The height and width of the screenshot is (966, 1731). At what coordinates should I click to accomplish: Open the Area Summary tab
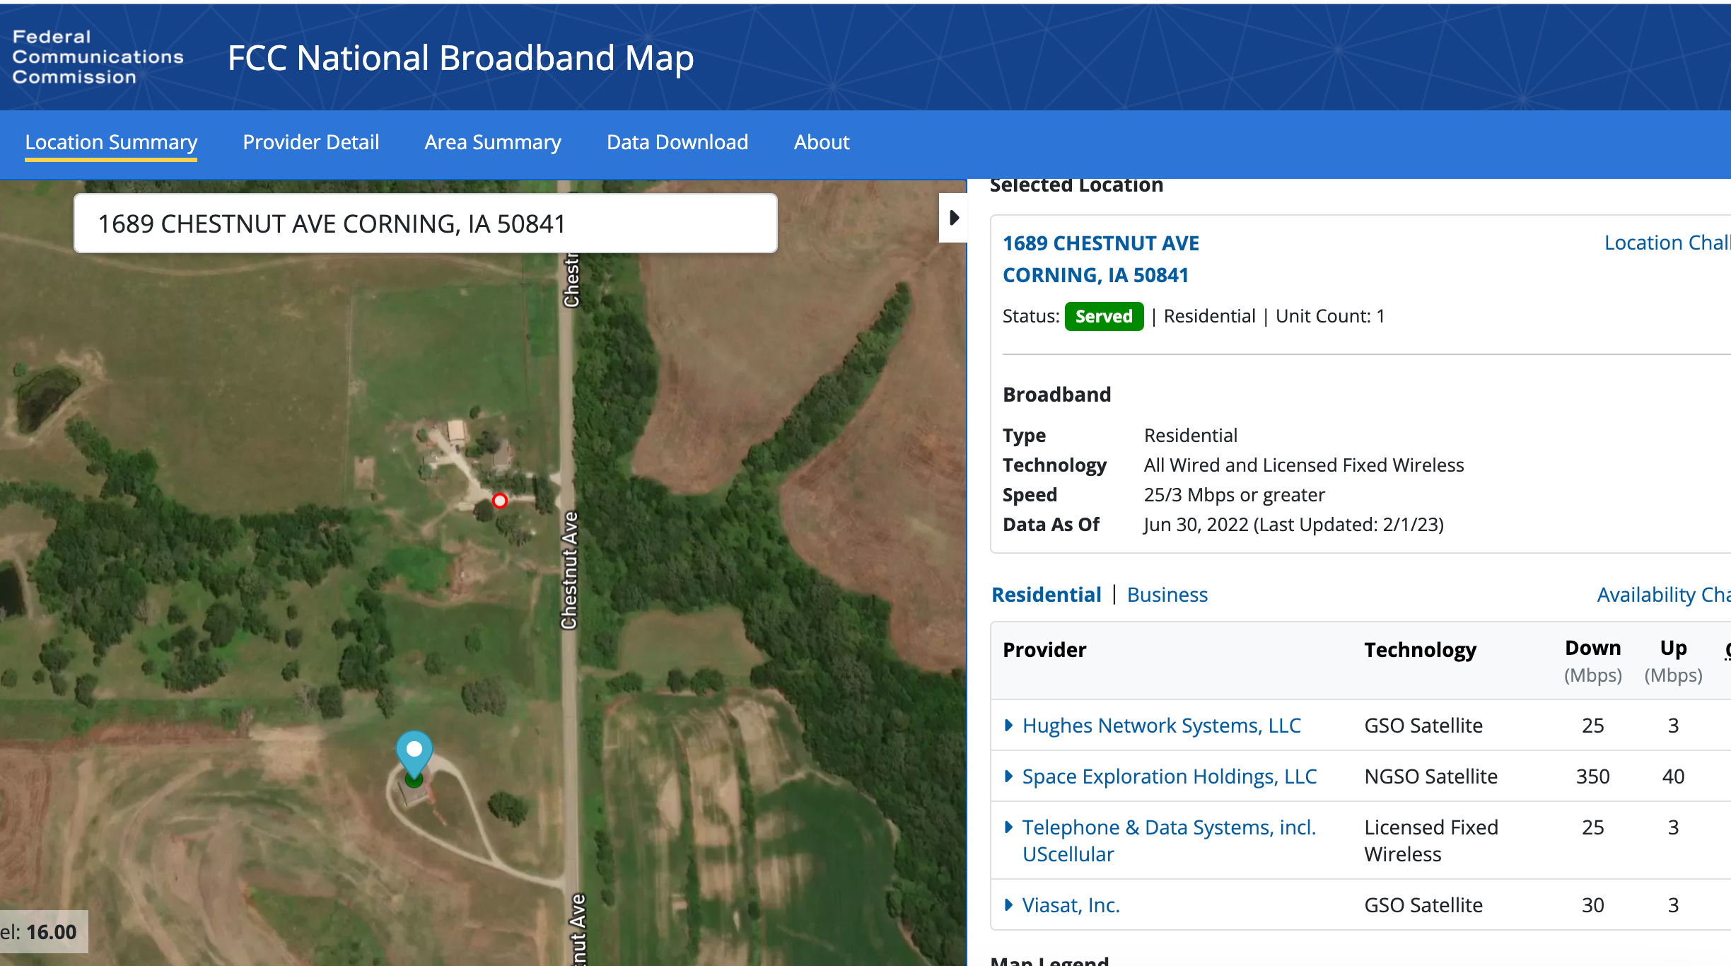tap(493, 142)
